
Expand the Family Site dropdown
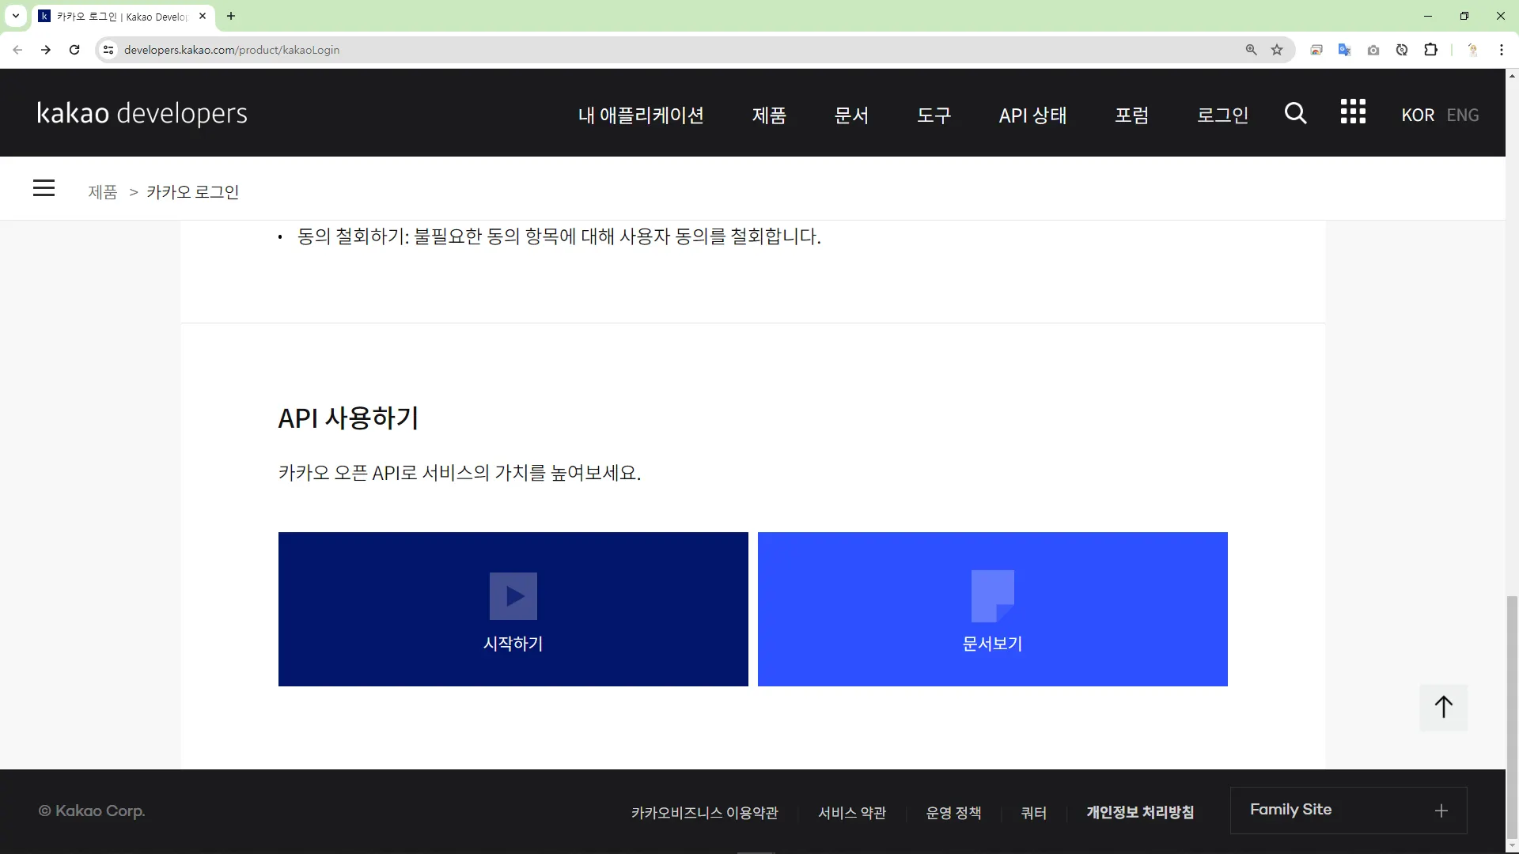[x=1348, y=810]
